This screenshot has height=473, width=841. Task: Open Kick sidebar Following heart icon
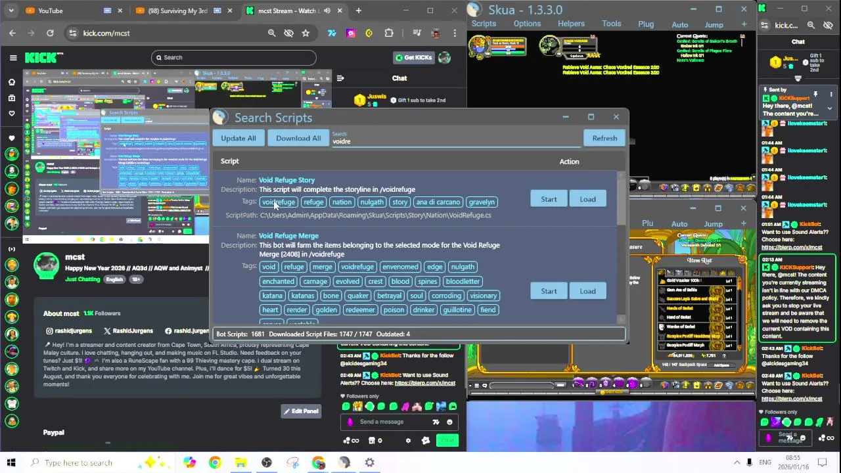point(11,114)
